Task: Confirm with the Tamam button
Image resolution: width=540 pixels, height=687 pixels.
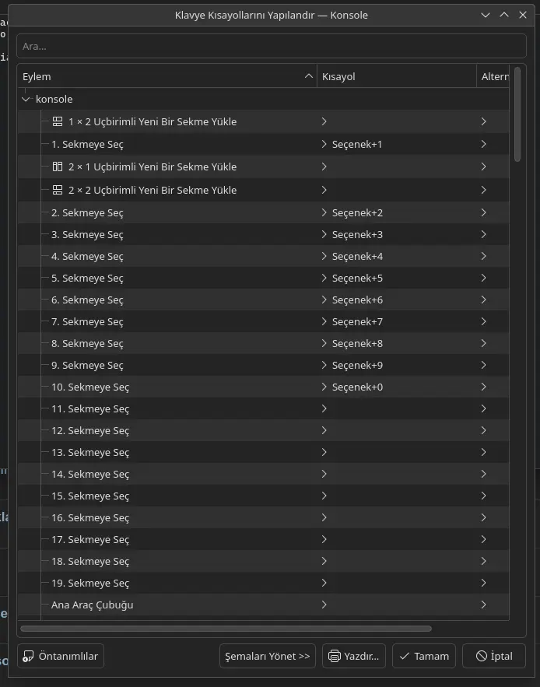Action: (424, 656)
